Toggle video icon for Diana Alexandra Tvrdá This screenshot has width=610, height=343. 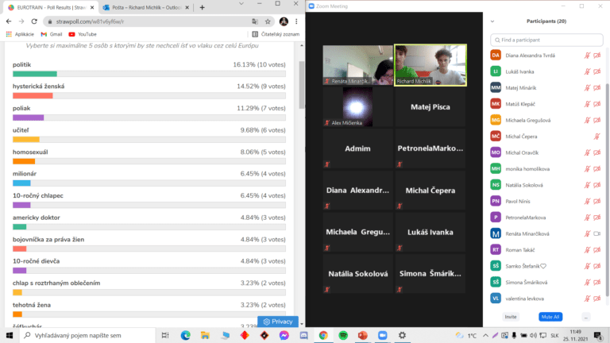tap(597, 56)
